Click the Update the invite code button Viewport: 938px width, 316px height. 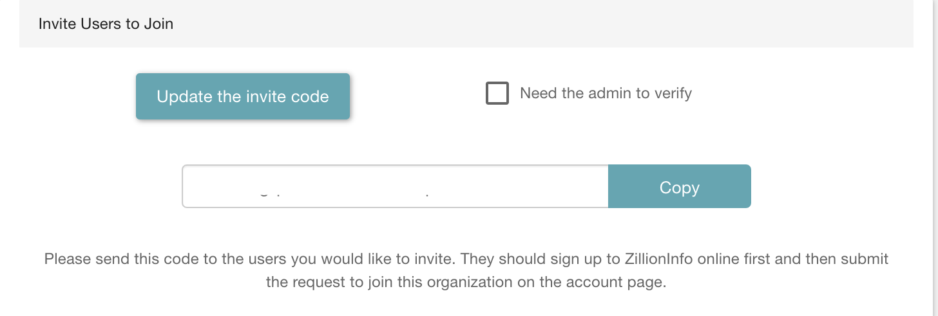click(x=242, y=96)
